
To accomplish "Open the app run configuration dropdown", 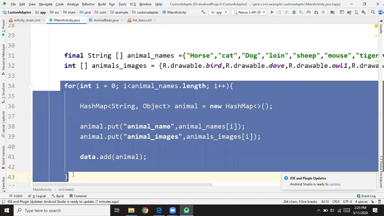I will [219, 12].
